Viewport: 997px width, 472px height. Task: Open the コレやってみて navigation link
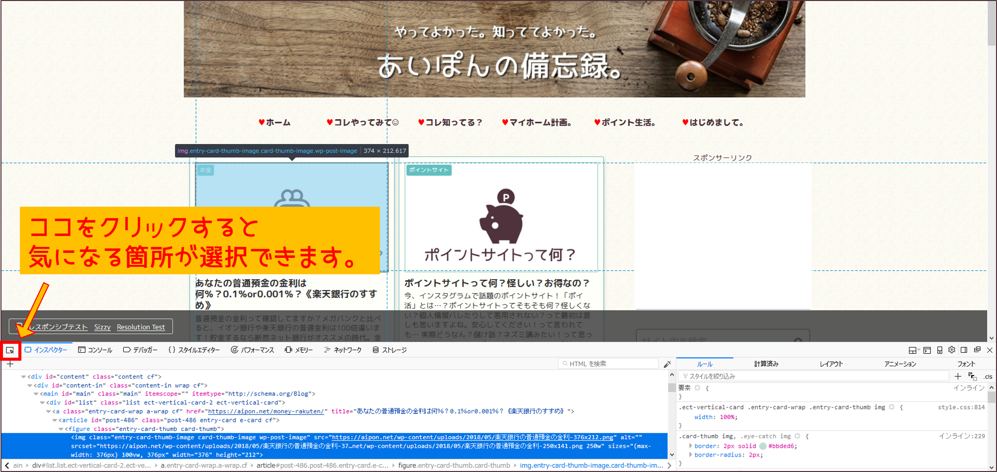(x=363, y=122)
